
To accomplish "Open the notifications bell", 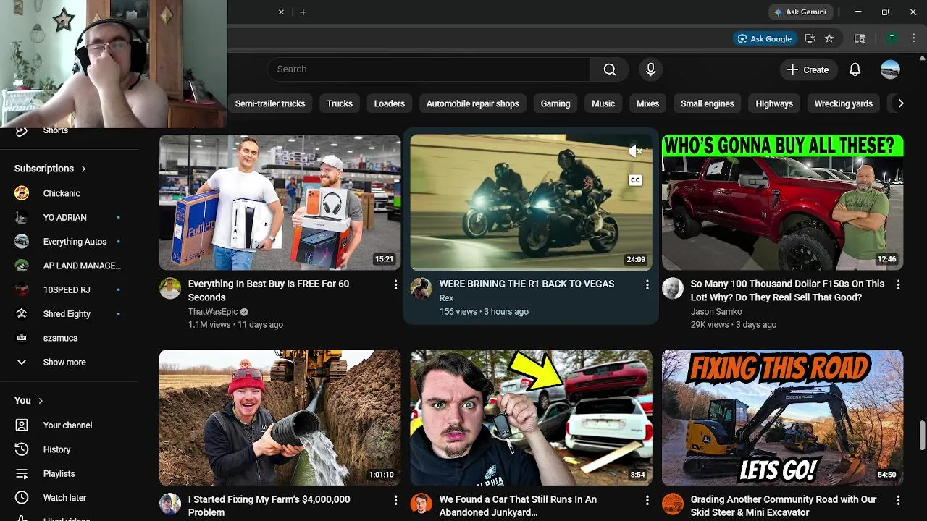I will click(855, 69).
